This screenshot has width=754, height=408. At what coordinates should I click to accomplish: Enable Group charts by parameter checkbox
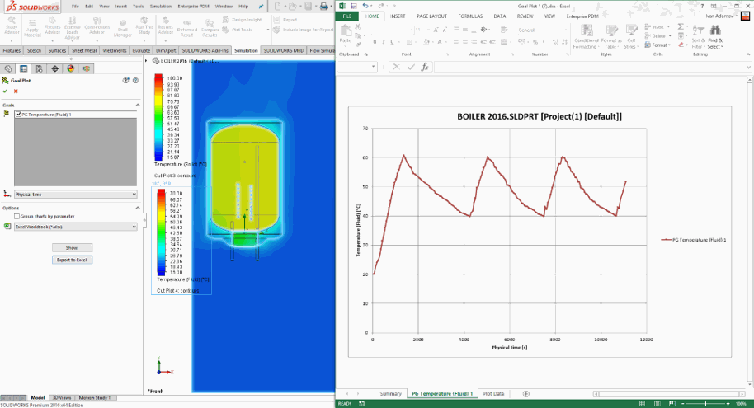(18, 216)
